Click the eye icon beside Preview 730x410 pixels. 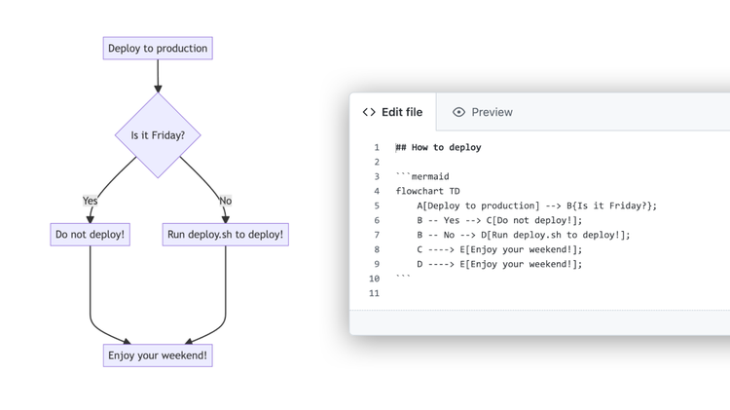click(x=458, y=112)
